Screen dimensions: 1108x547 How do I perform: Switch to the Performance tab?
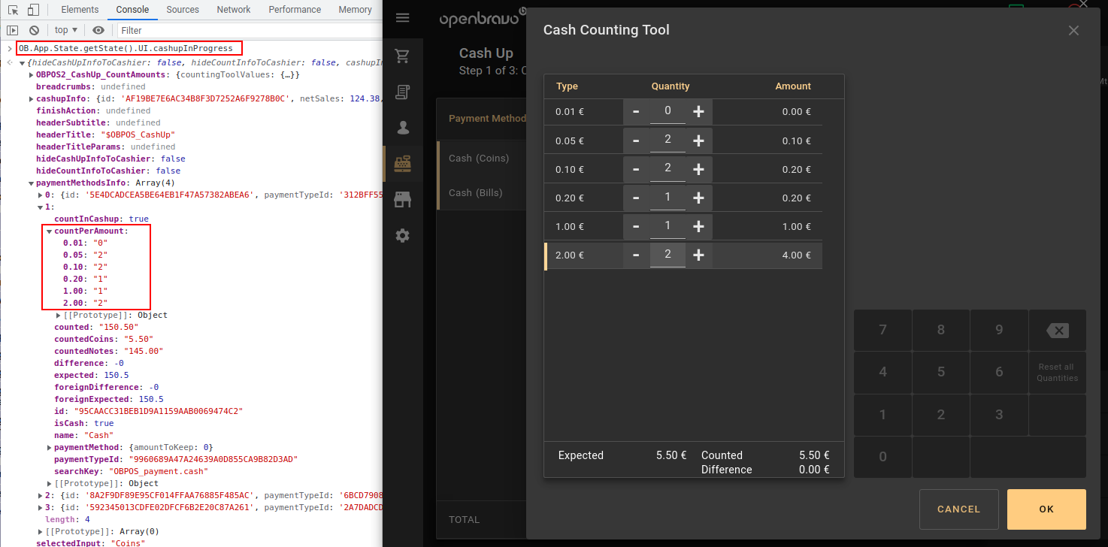pos(294,10)
